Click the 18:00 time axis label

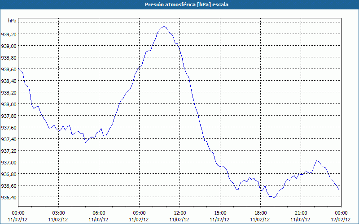261,213
